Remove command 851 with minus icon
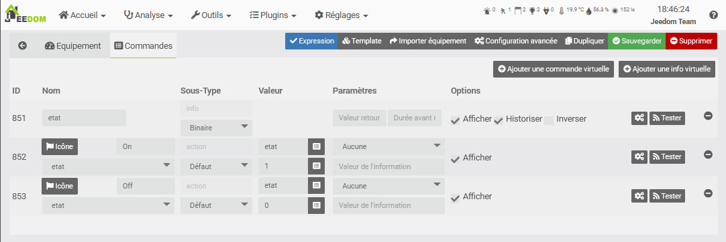The image size is (726, 242). click(708, 116)
